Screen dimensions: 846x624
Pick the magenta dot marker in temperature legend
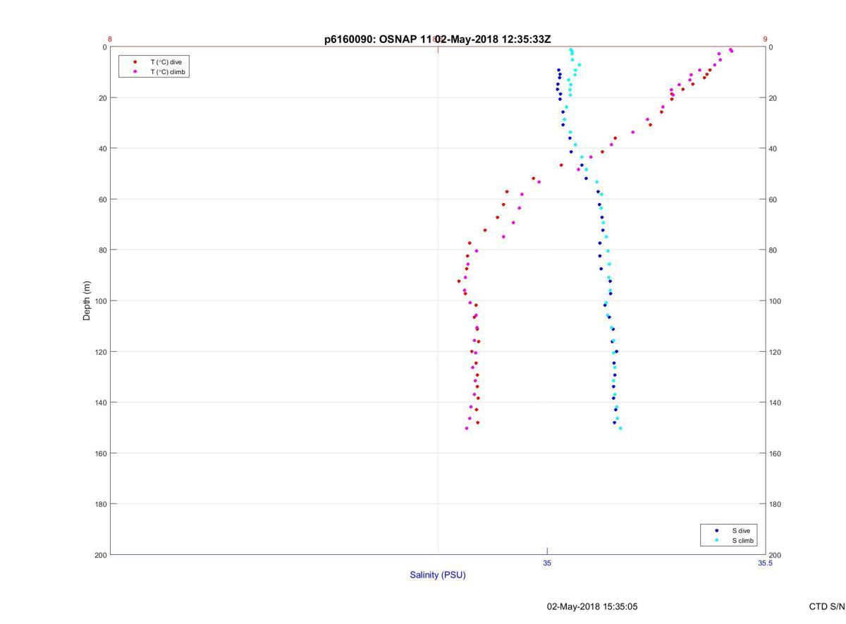tap(135, 72)
